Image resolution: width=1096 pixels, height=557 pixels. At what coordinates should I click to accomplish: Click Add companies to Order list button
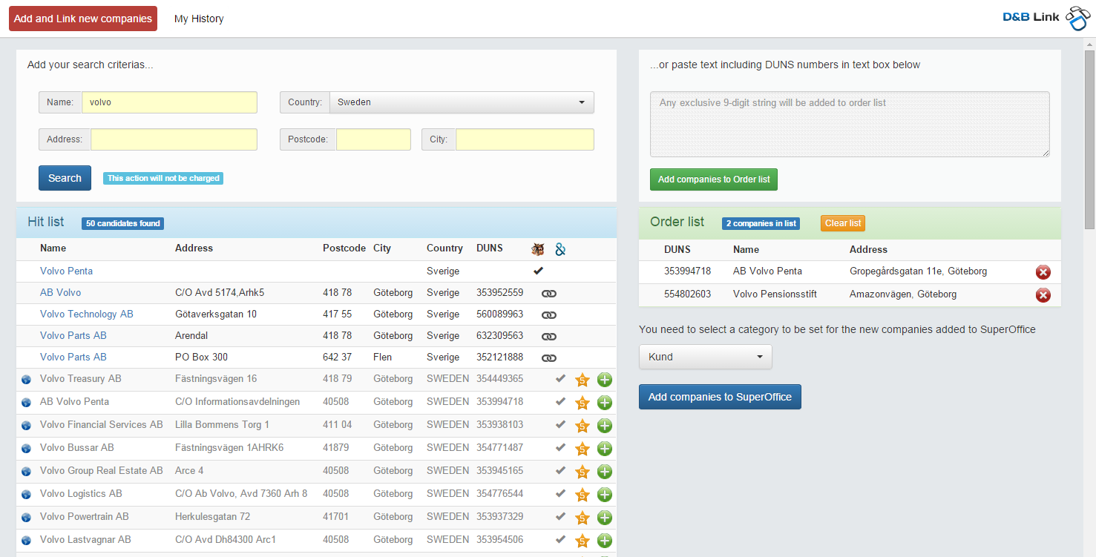714,179
